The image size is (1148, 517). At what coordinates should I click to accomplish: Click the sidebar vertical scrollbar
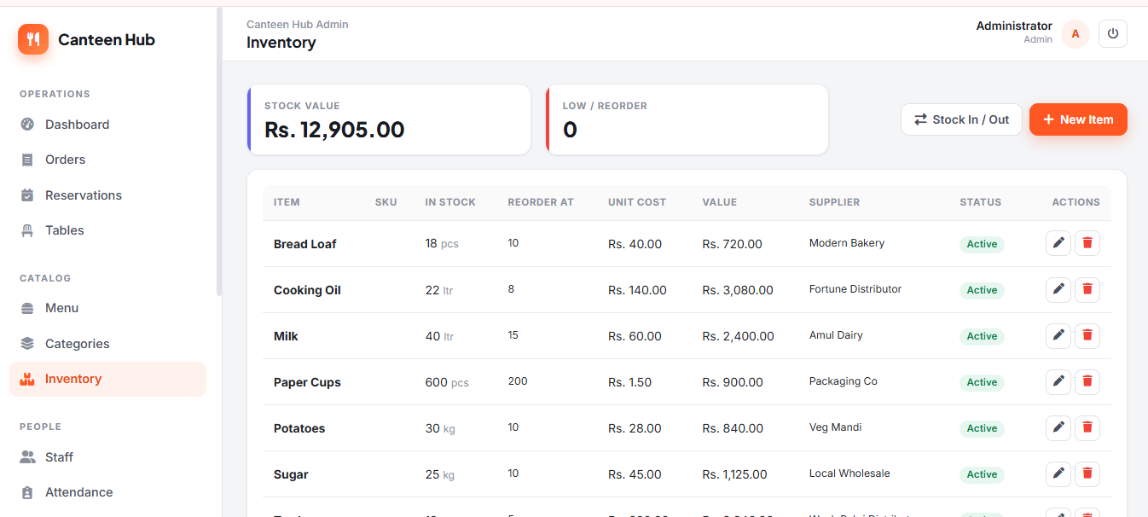219,152
